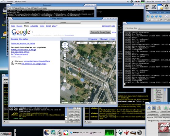170x136 pixels.
Task: Open the Images link in Google navigation
Action: [19, 26]
